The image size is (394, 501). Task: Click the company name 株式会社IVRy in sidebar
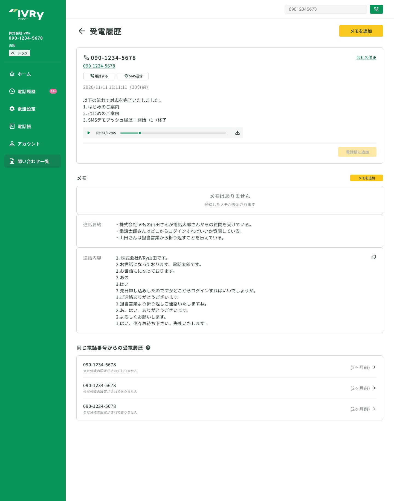19,33
